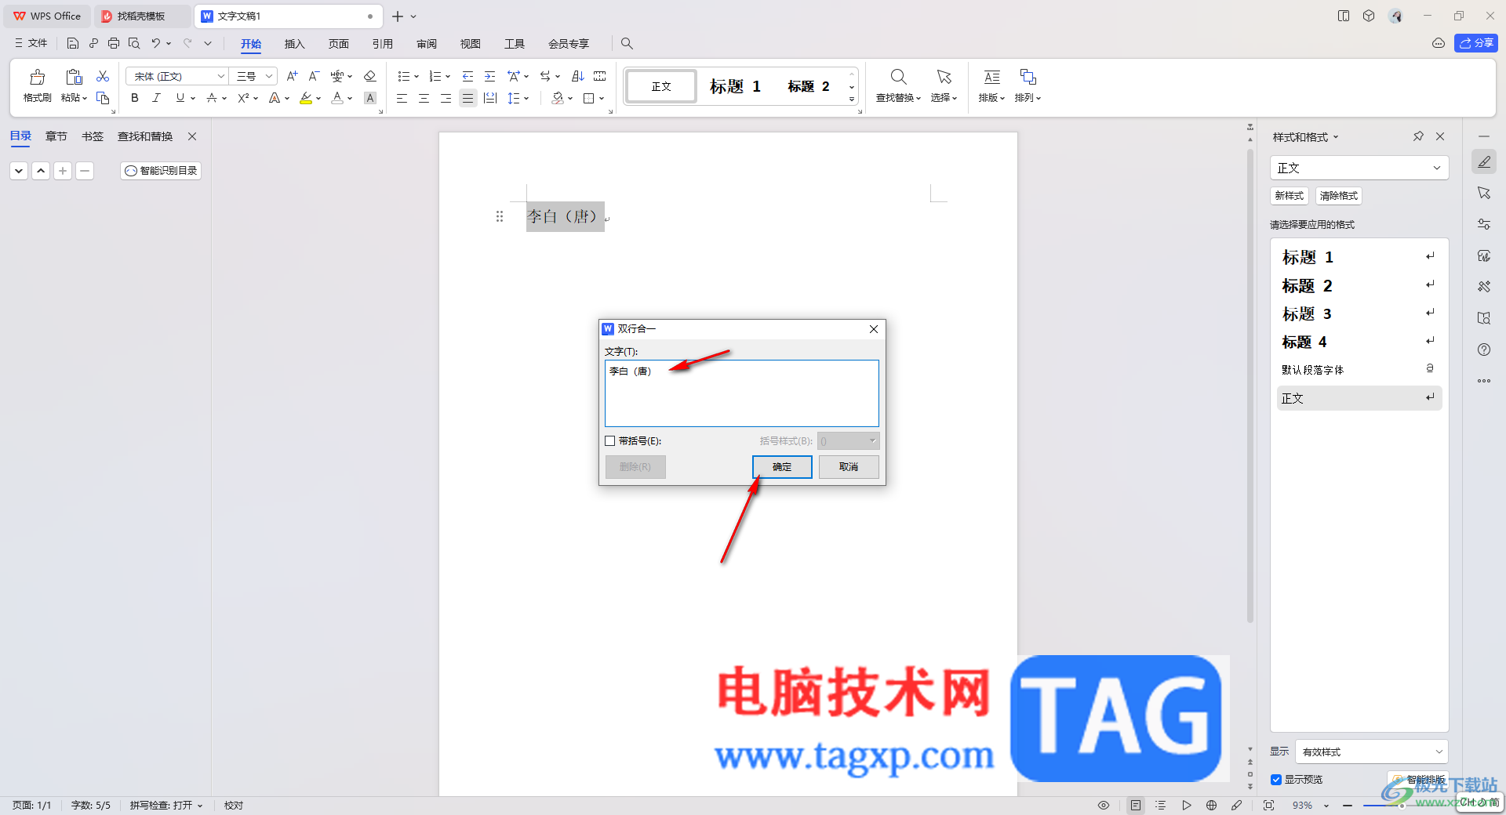Image resolution: width=1506 pixels, height=815 pixels.
Task: Click the Smart Recognize TOC button
Action: coord(161,170)
